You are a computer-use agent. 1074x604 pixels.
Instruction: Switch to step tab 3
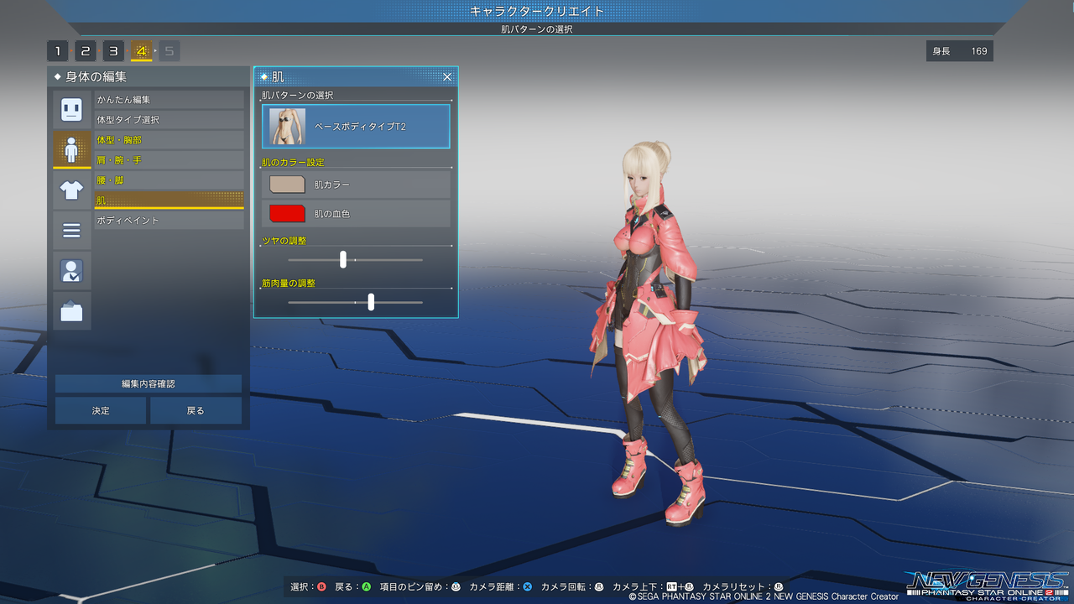click(113, 51)
